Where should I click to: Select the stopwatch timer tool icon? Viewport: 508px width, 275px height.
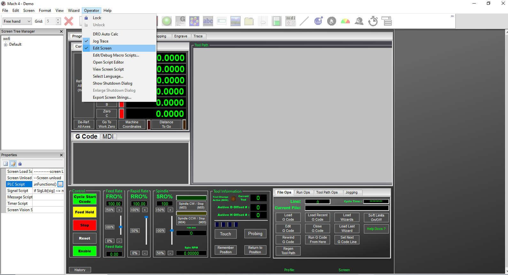(373, 21)
